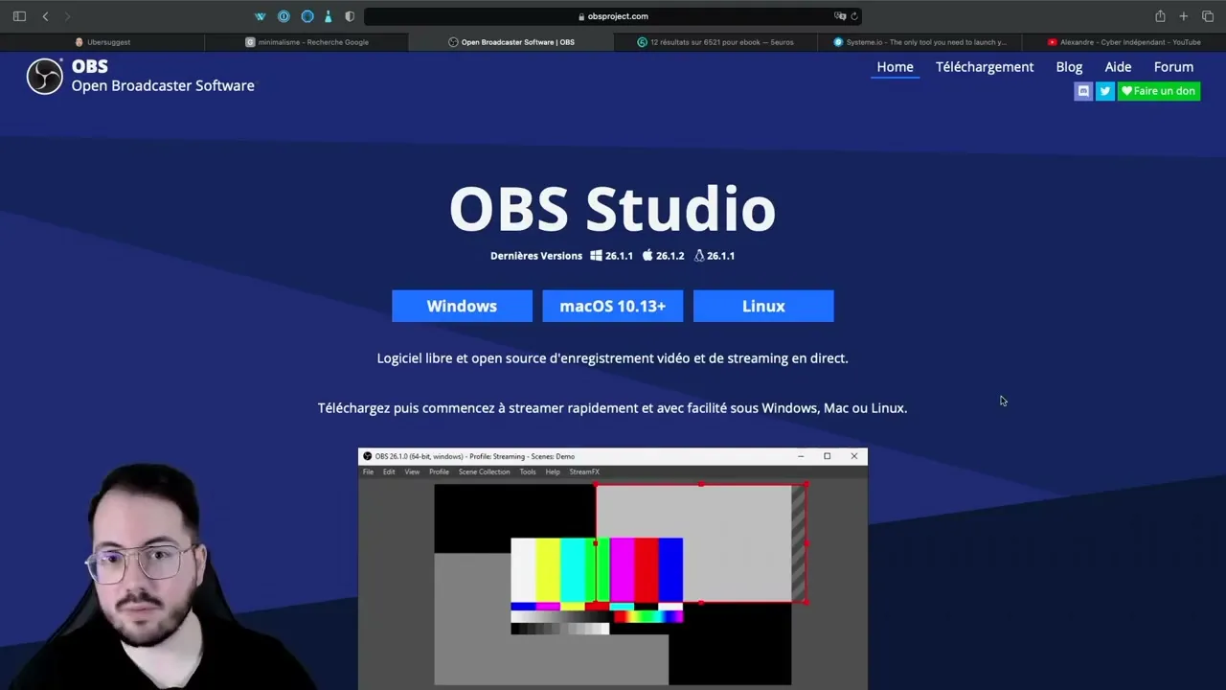Click the shield extension icon in the toolbar
This screenshot has width=1226, height=690.
(x=350, y=16)
